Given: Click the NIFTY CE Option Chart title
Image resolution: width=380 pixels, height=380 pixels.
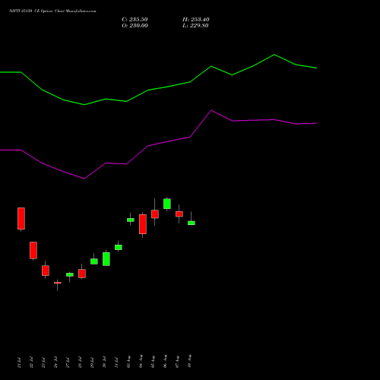Looking at the screenshot, I should click(x=52, y=11).
